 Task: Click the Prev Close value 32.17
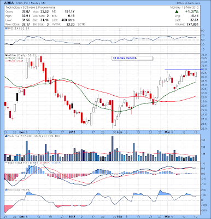pos(25,24)
